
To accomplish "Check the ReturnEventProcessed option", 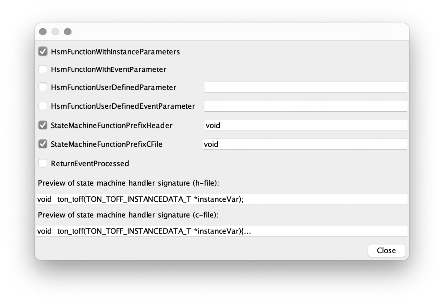I will pyautogui.click(x=43, y=163).
